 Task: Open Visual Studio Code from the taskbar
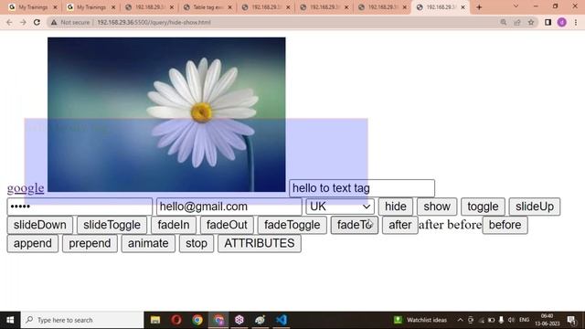click(x=282, y=320)
